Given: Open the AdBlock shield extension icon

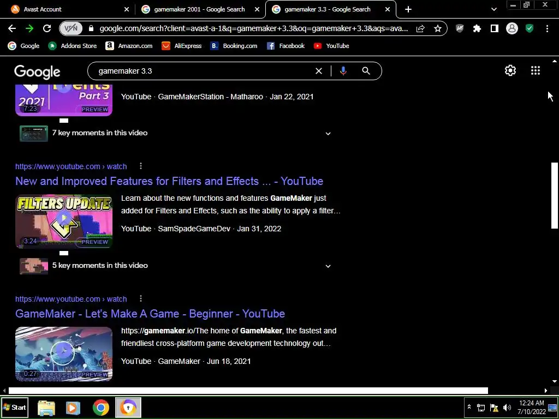Looking at the screenshot, I should pos(460,28).
